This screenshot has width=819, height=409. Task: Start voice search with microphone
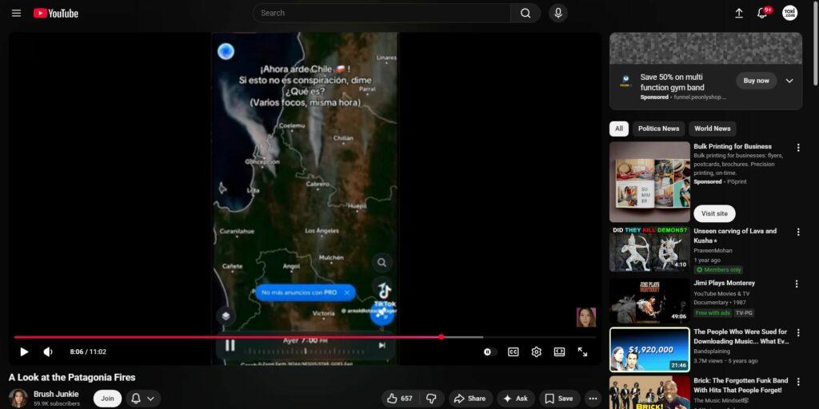[557, 13]
